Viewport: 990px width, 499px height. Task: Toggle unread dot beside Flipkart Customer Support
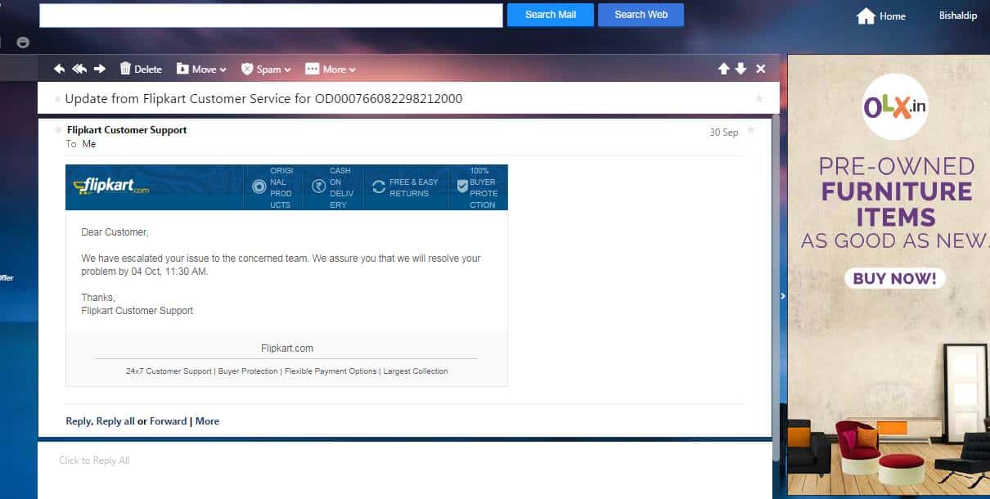[58, 130]
